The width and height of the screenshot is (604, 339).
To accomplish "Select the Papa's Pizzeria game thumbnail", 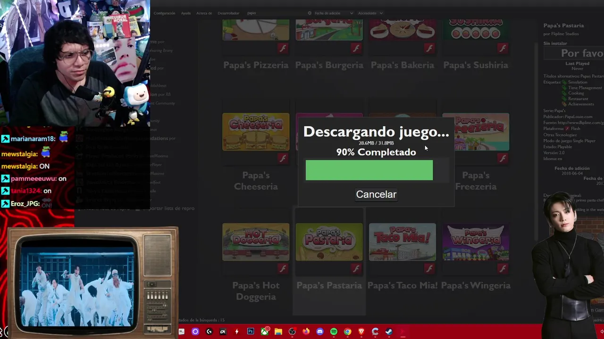I will pos(256,30).
